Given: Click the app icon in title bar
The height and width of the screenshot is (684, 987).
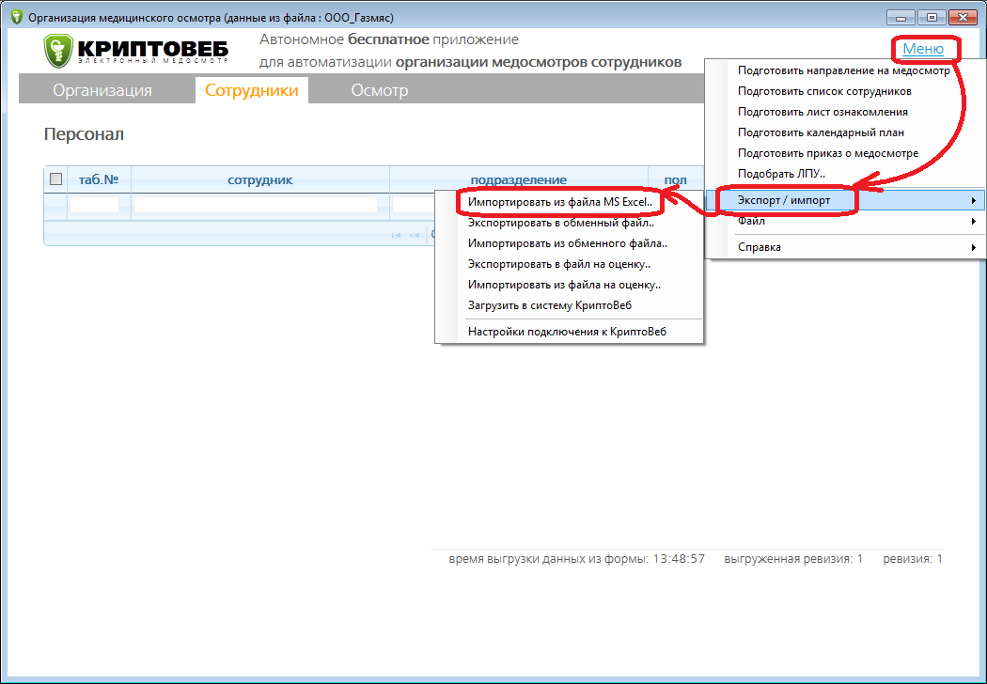Looking at the screenshot, I should click(x=15, y=18).
